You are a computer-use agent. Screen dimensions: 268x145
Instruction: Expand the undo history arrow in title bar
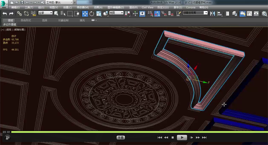[x=31, y=3]
